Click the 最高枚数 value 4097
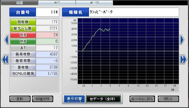This screenshot has height=108, width=189. [x=47, y=54]
